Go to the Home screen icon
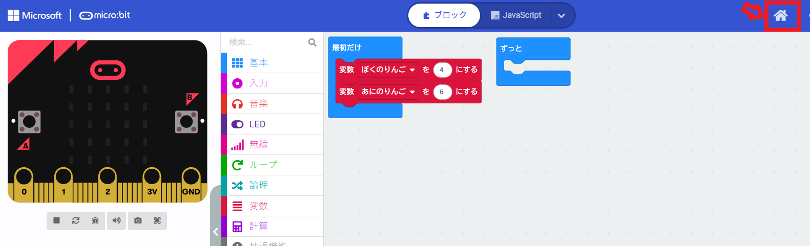 [780, 16]
